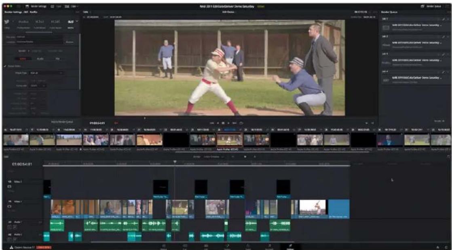Choose the ProRes render preset
This screenshot has height=250, width=452.
[23, 22]
